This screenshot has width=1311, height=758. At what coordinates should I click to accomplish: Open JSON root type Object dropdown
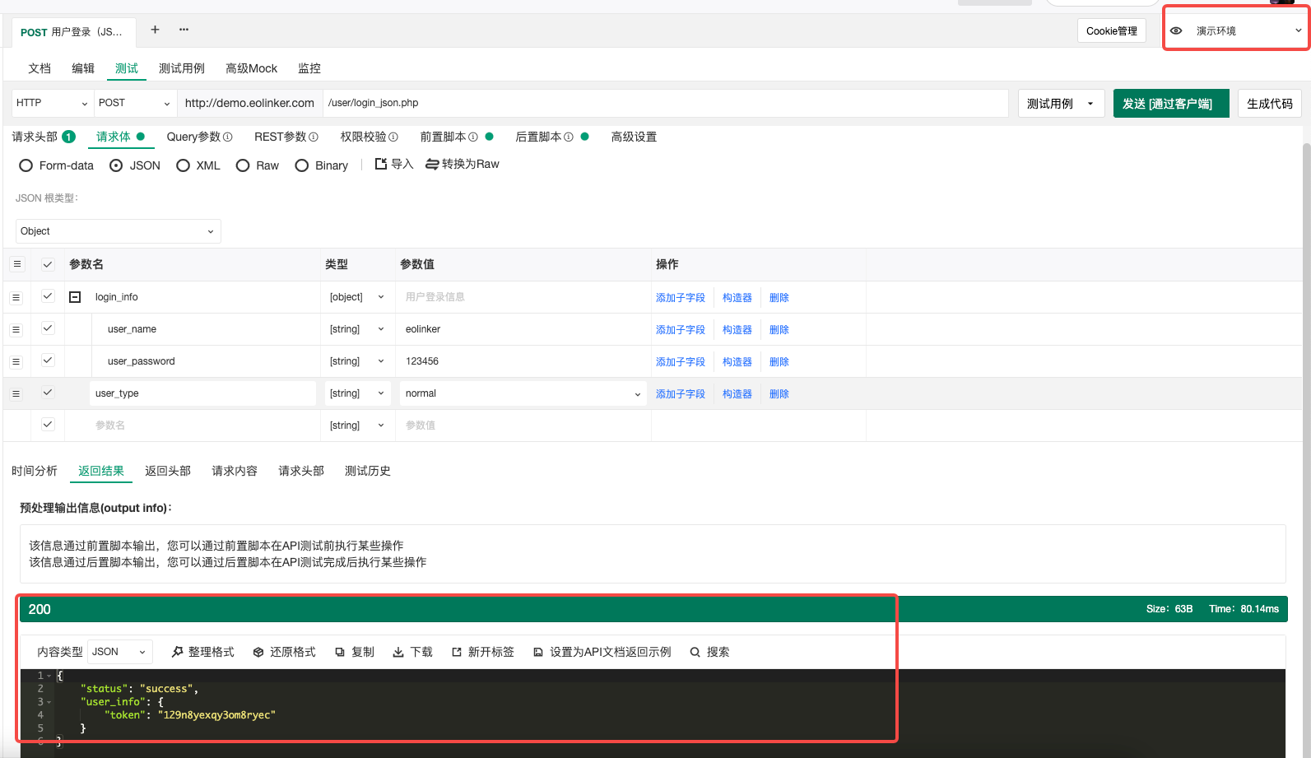tap(118, 231)
